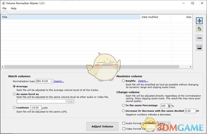Decrease percentage with the spinner down arrow
The image size is (207, 134).
169,107
